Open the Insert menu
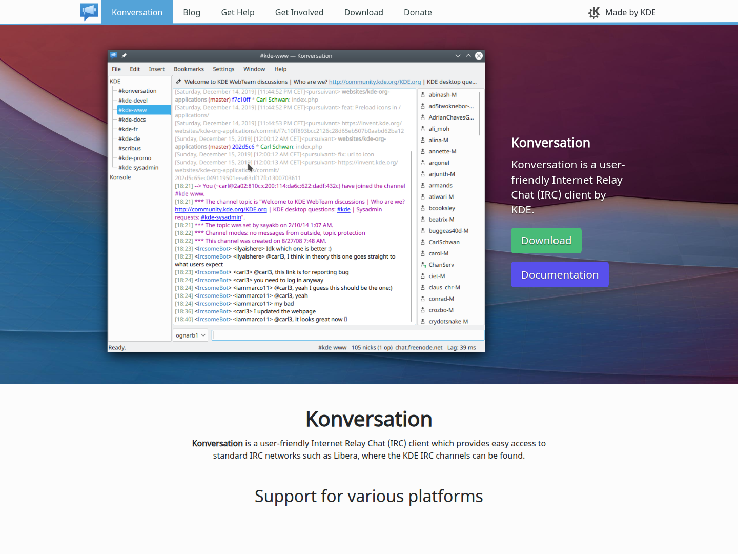This screenshot has height=554, width=738. coord(157,69)
